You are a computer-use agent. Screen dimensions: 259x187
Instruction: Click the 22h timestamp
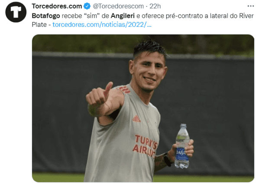155,6
